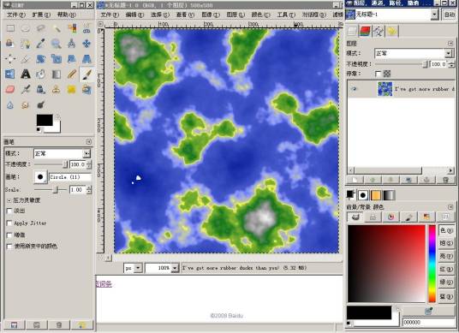Select the Move tool

pos(86,44)
